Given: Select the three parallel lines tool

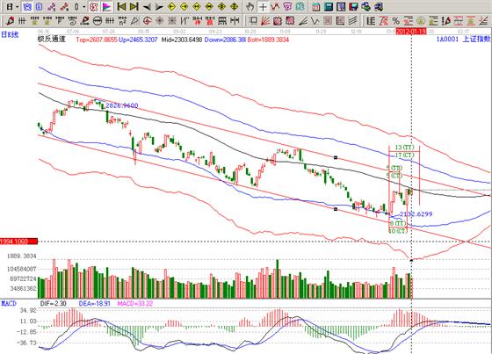Looking at the screenshot, I should point(352,21).
